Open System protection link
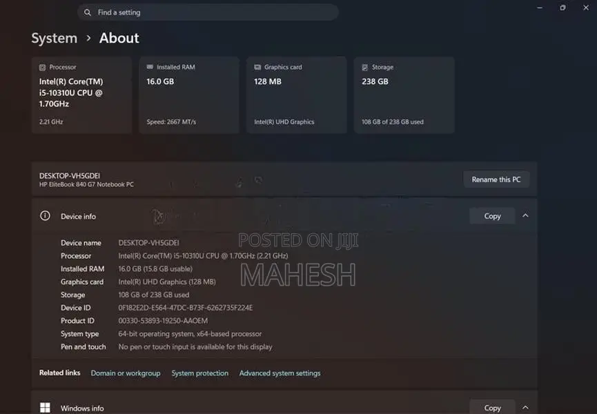 (200, 373)
